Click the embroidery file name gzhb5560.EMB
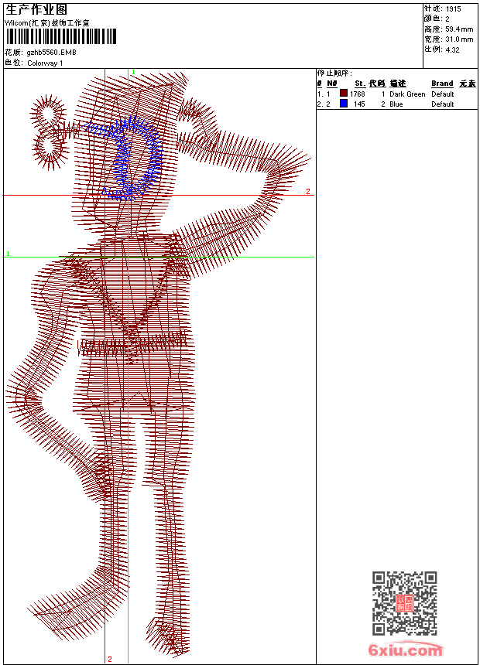This screenshot has width=480, height=665. pos(51,53)
